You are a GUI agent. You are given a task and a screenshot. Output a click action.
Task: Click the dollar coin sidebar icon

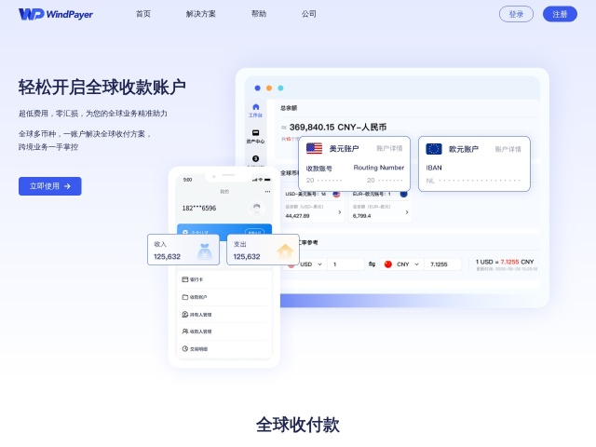pyautogui.click(x=255, y=158)
